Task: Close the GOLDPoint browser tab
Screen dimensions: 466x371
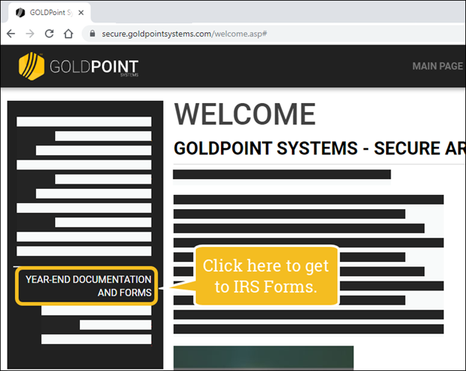Action: coord(81,13)
